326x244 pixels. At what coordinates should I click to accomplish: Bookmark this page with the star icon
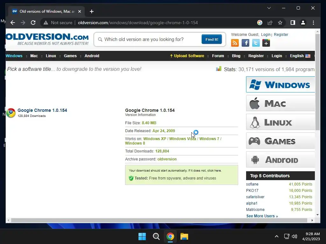click(280, 23)
